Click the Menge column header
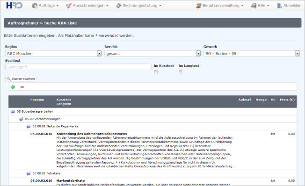Viewport: 305px width, 186px height. [x=261, y=100]
